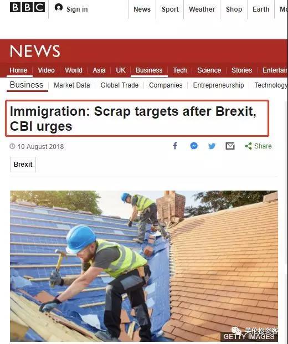Select the World news tab
The height and width of the screenshot is (344, 288).
[x=74, y=70]
